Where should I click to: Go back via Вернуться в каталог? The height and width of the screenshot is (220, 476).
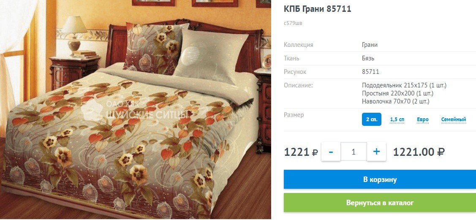(380, 202)
